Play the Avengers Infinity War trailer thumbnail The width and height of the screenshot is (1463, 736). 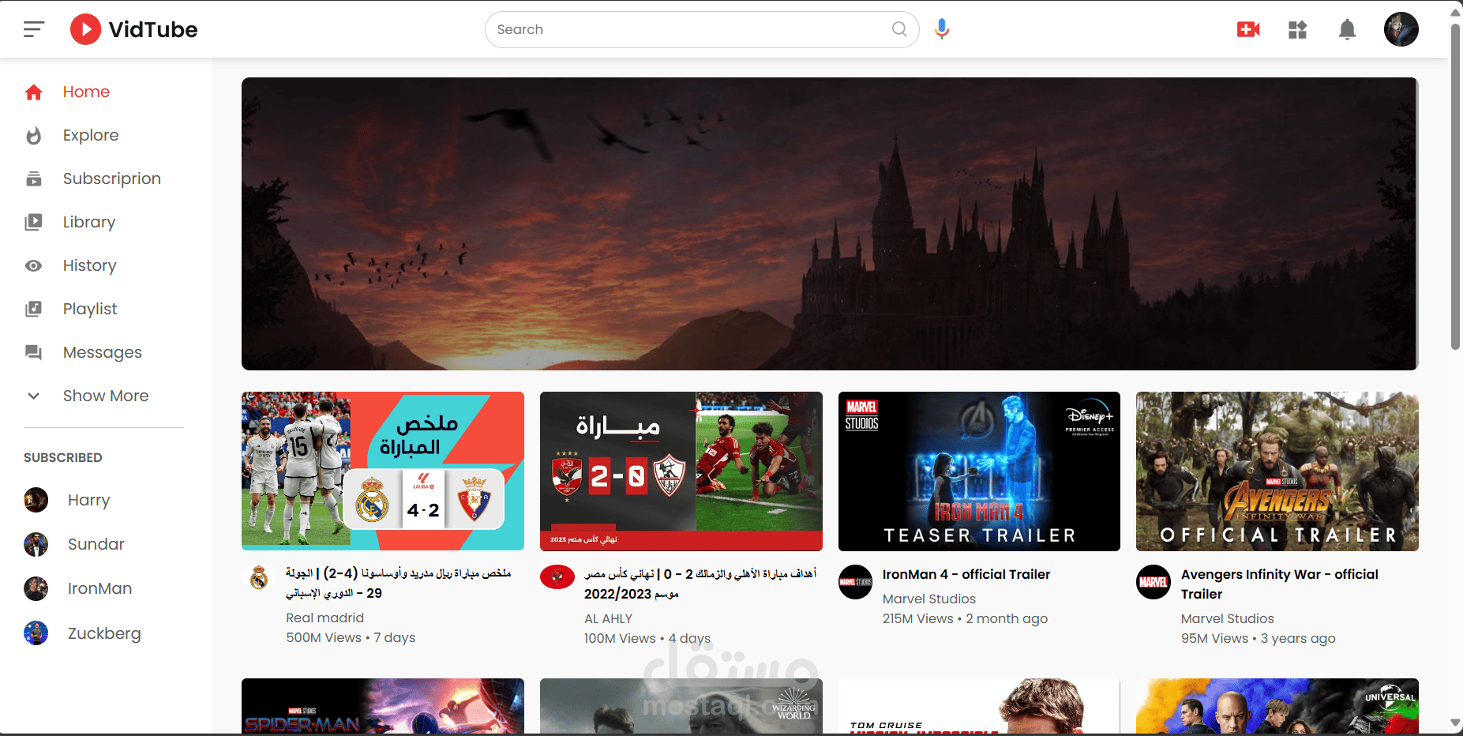click(1277, 471)
